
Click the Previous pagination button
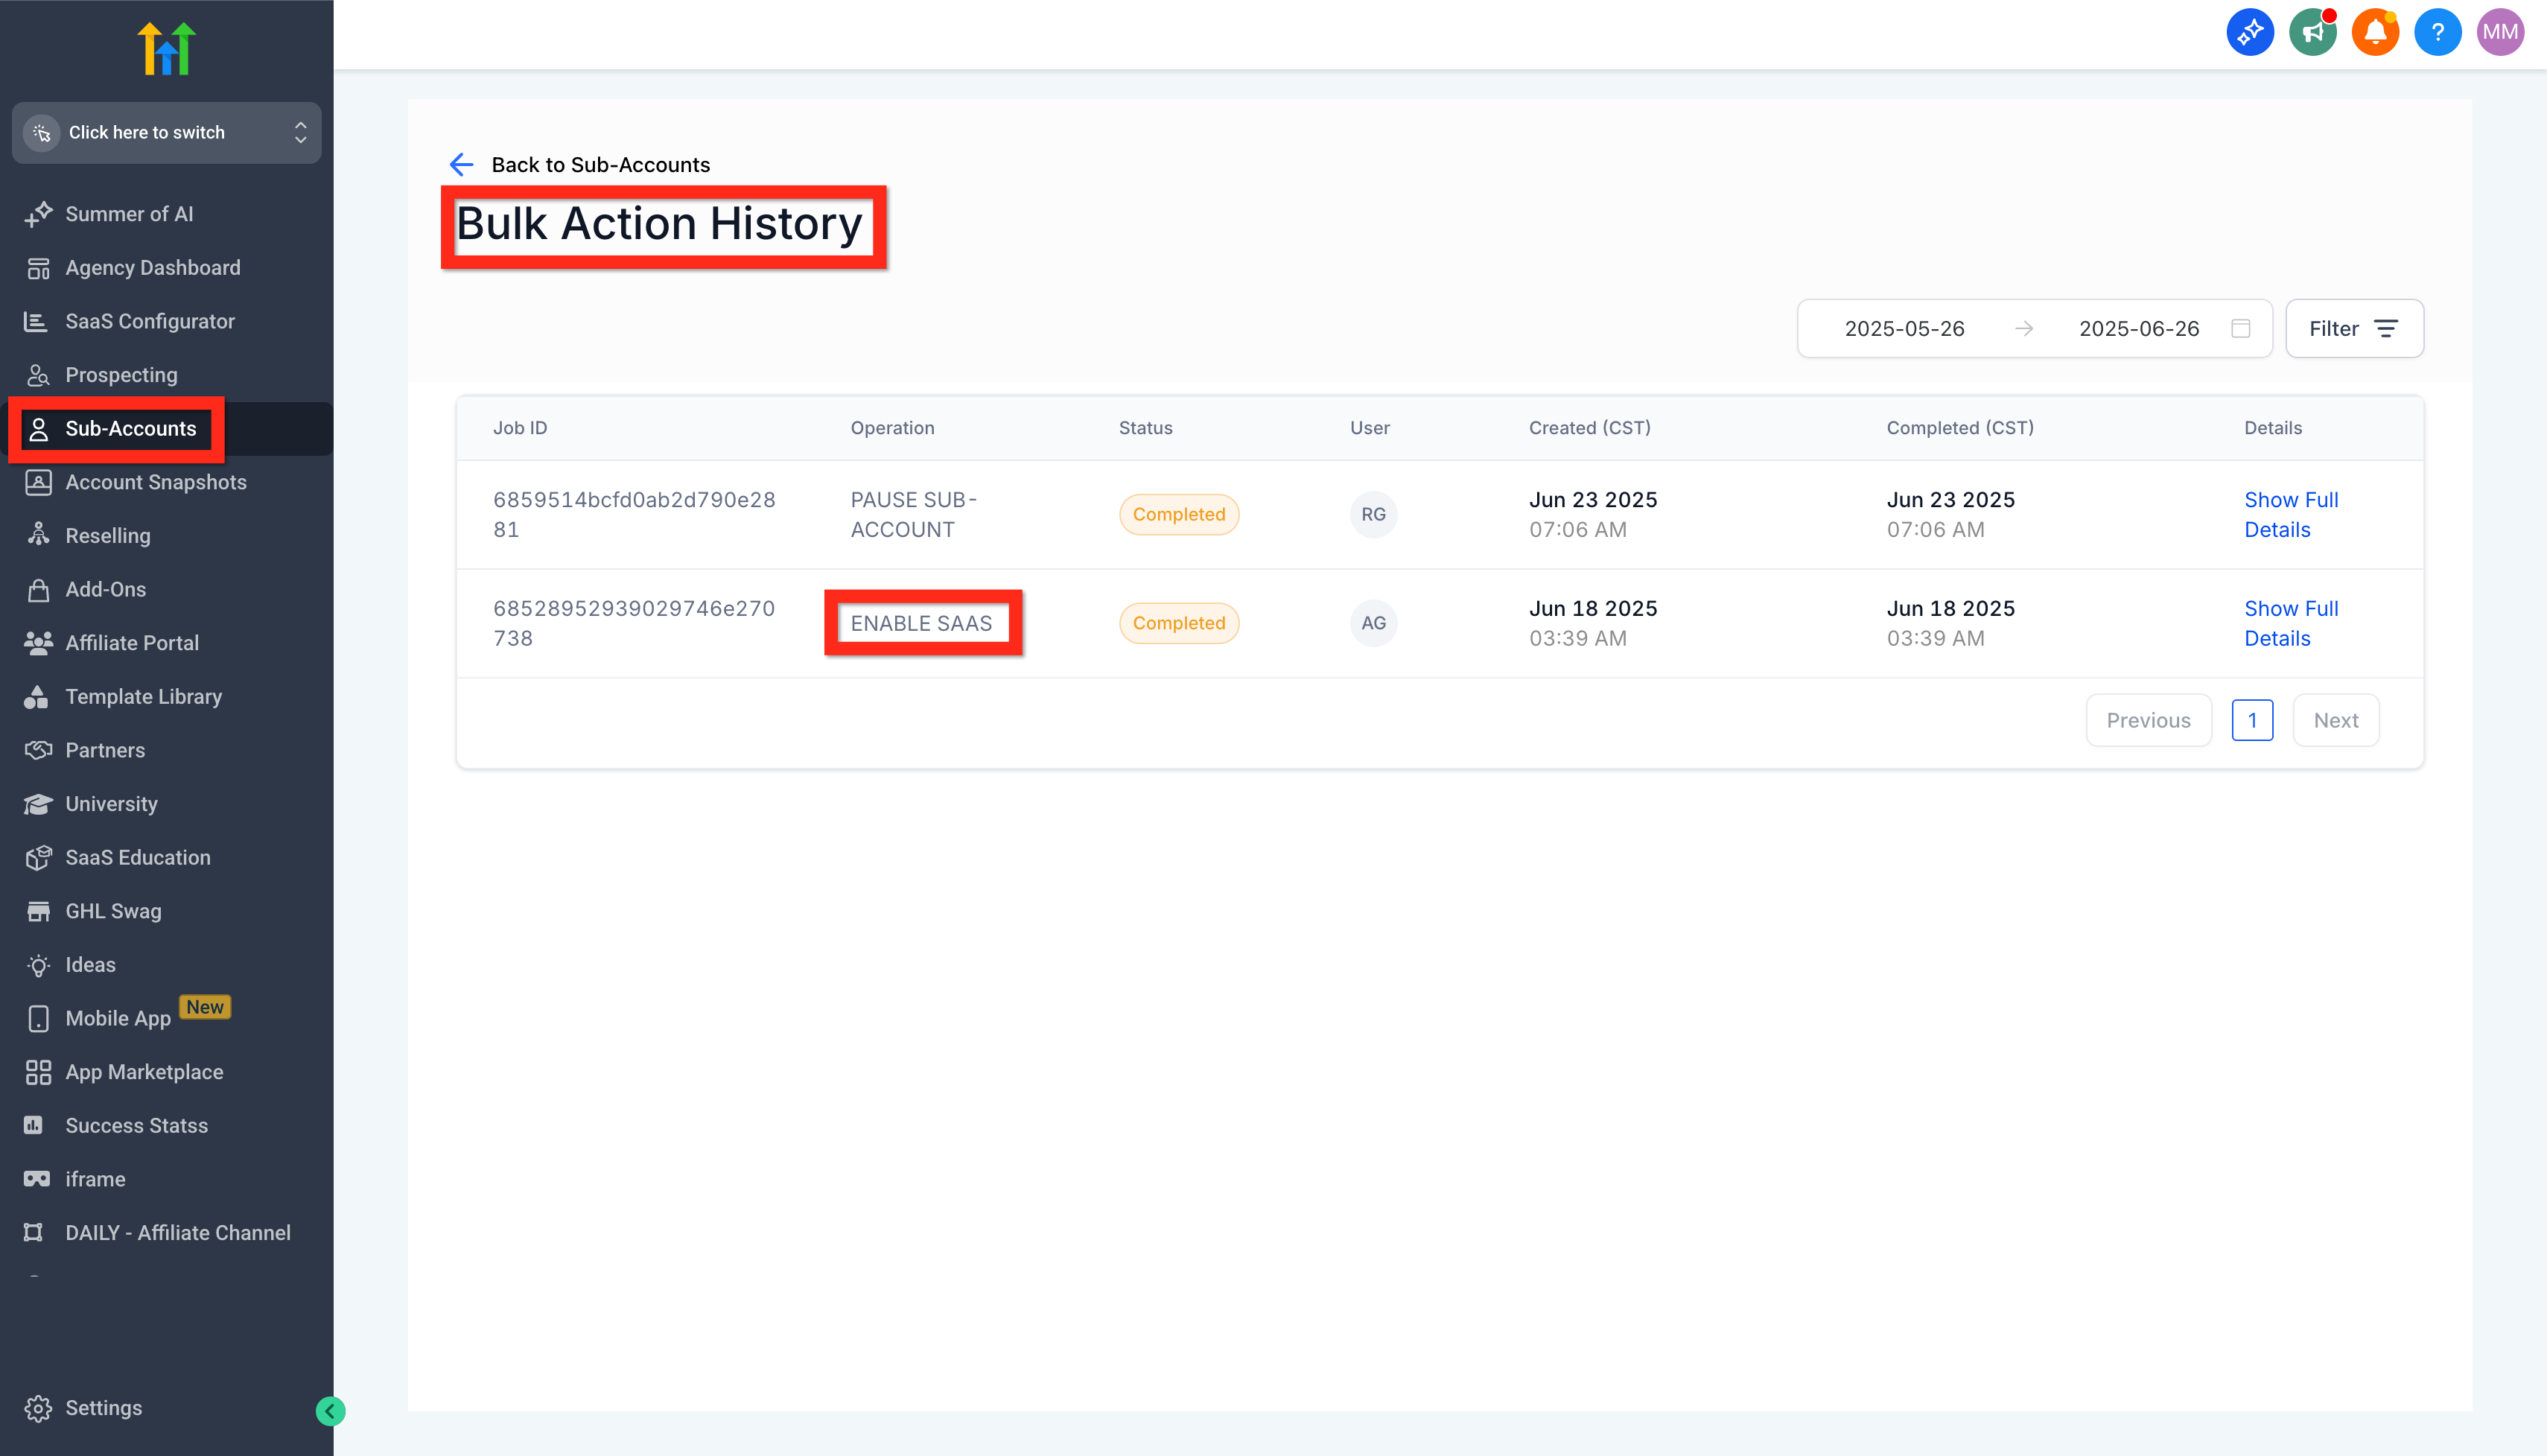[2148, 720]
